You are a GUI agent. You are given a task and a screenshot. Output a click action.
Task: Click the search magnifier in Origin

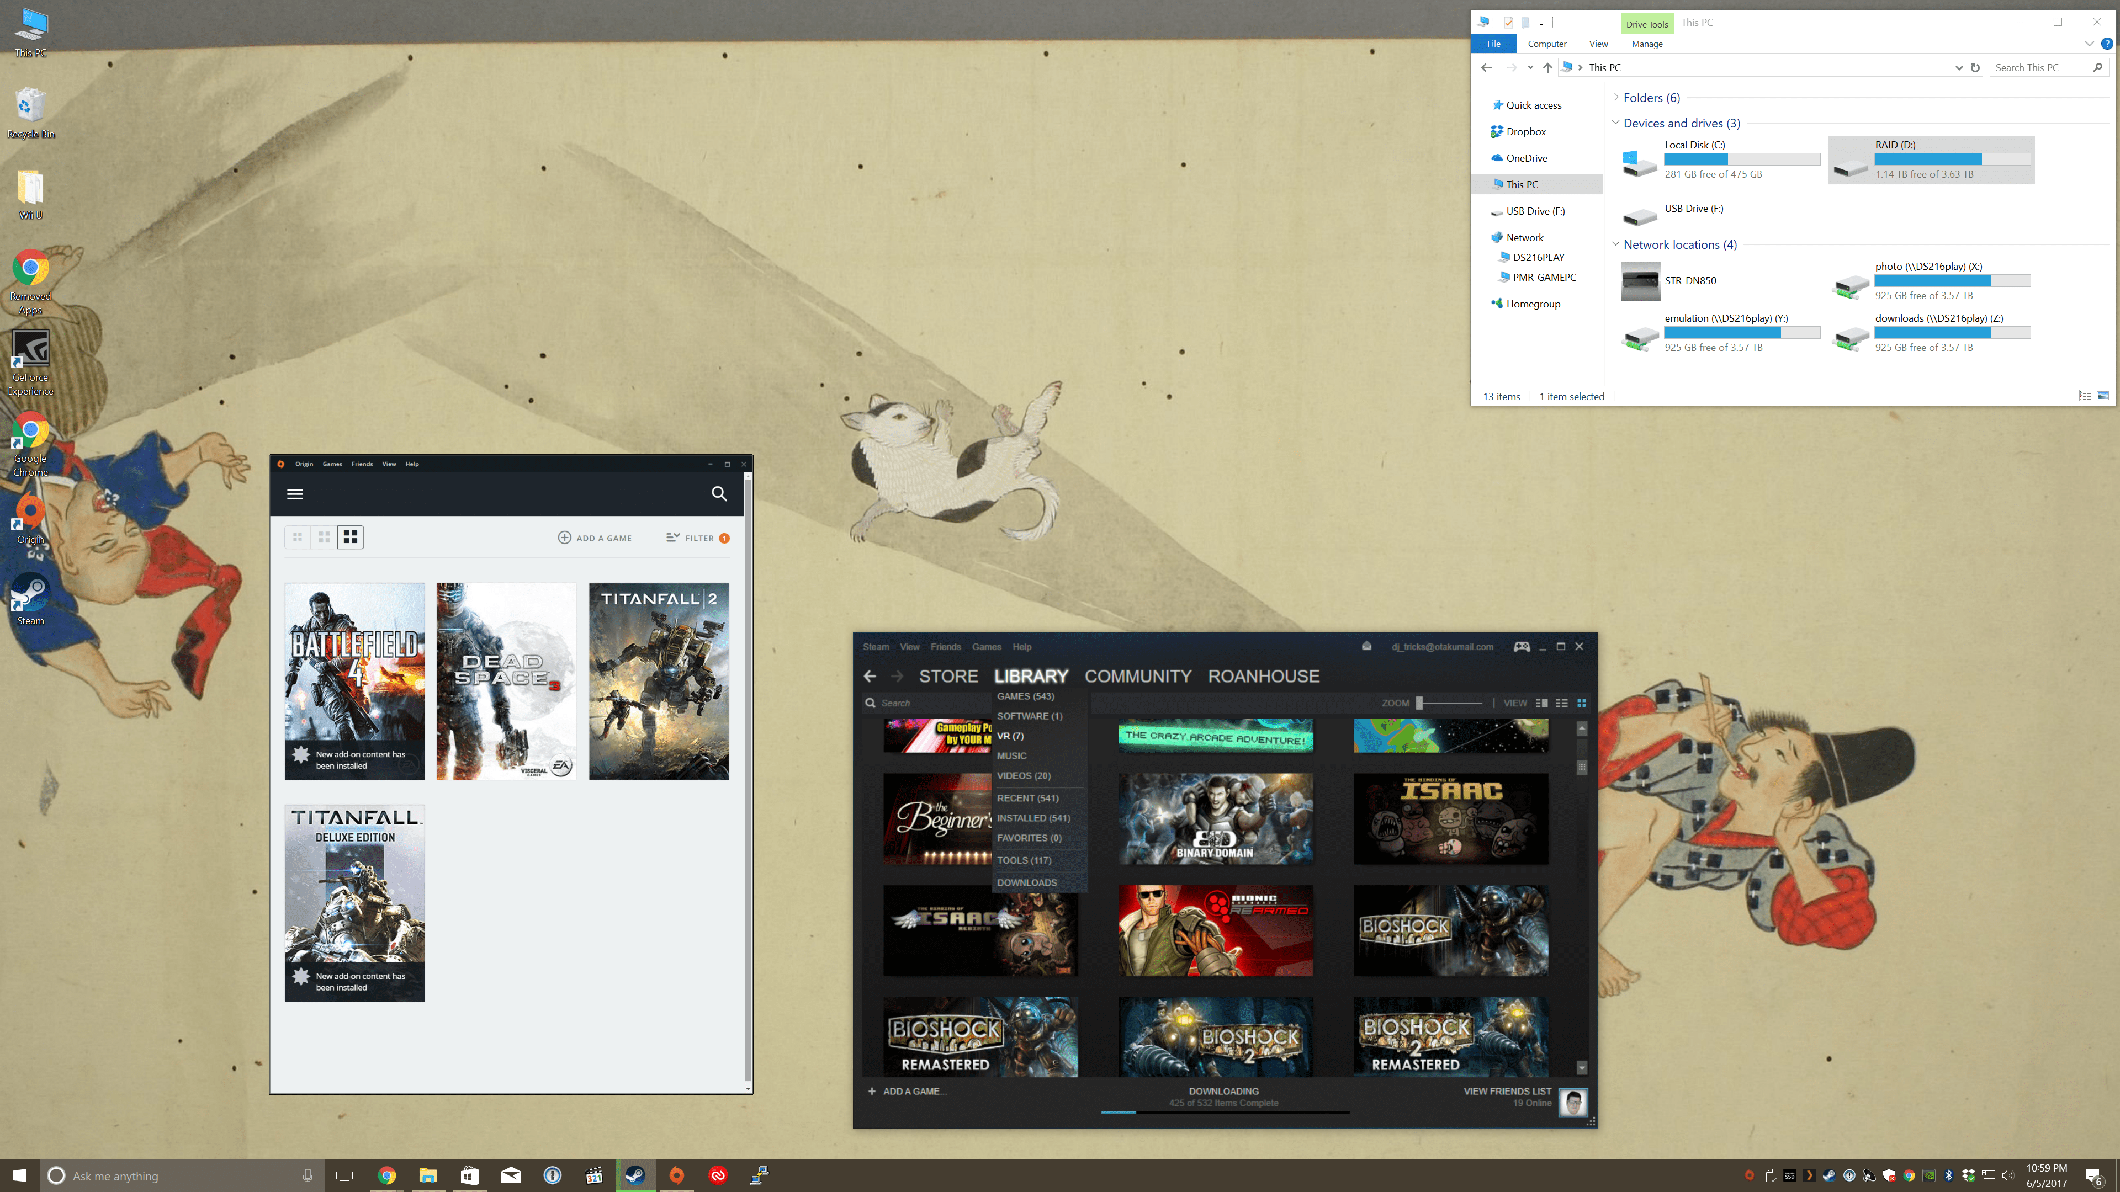pyautogui.click(x=718, y=493)
